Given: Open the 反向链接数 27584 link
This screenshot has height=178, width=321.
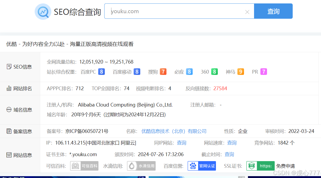Looking at the screenshot, I should [x=220, y=89].
